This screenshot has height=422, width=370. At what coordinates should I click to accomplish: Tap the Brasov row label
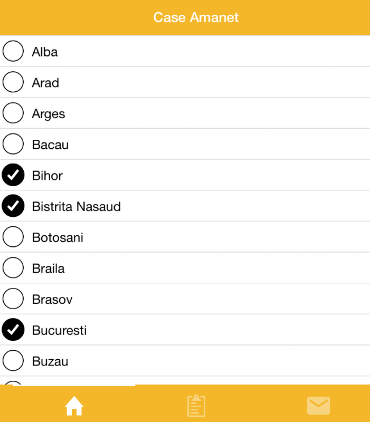pos(52,300)
